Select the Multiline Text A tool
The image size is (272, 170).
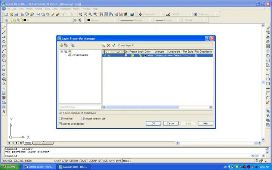point(4,112)
